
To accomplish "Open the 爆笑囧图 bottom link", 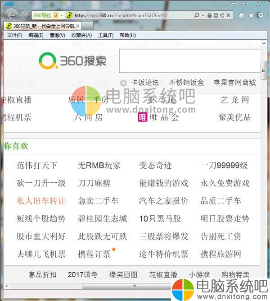I will [123, 275].
